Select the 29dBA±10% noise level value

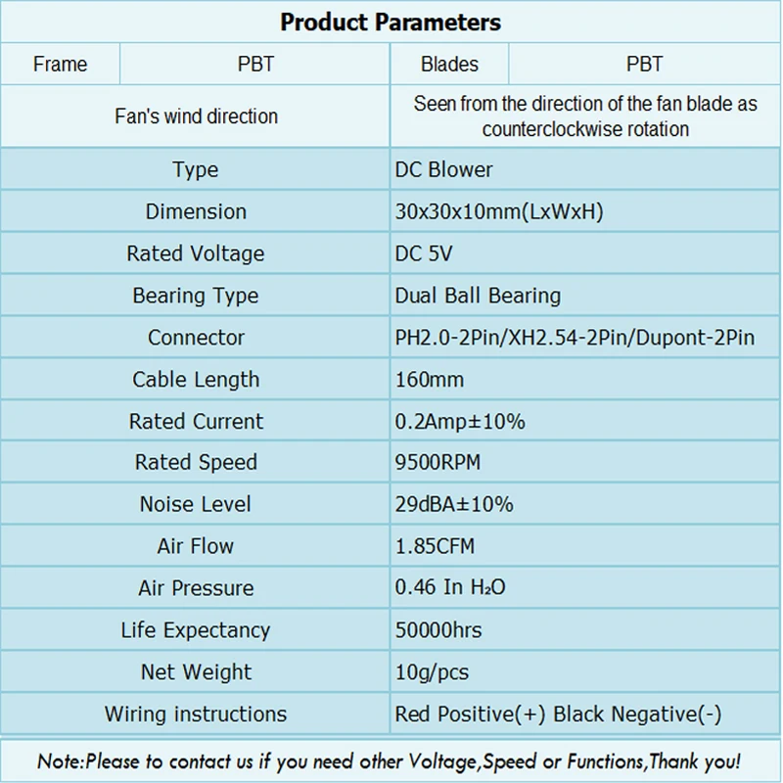(454, 504)
